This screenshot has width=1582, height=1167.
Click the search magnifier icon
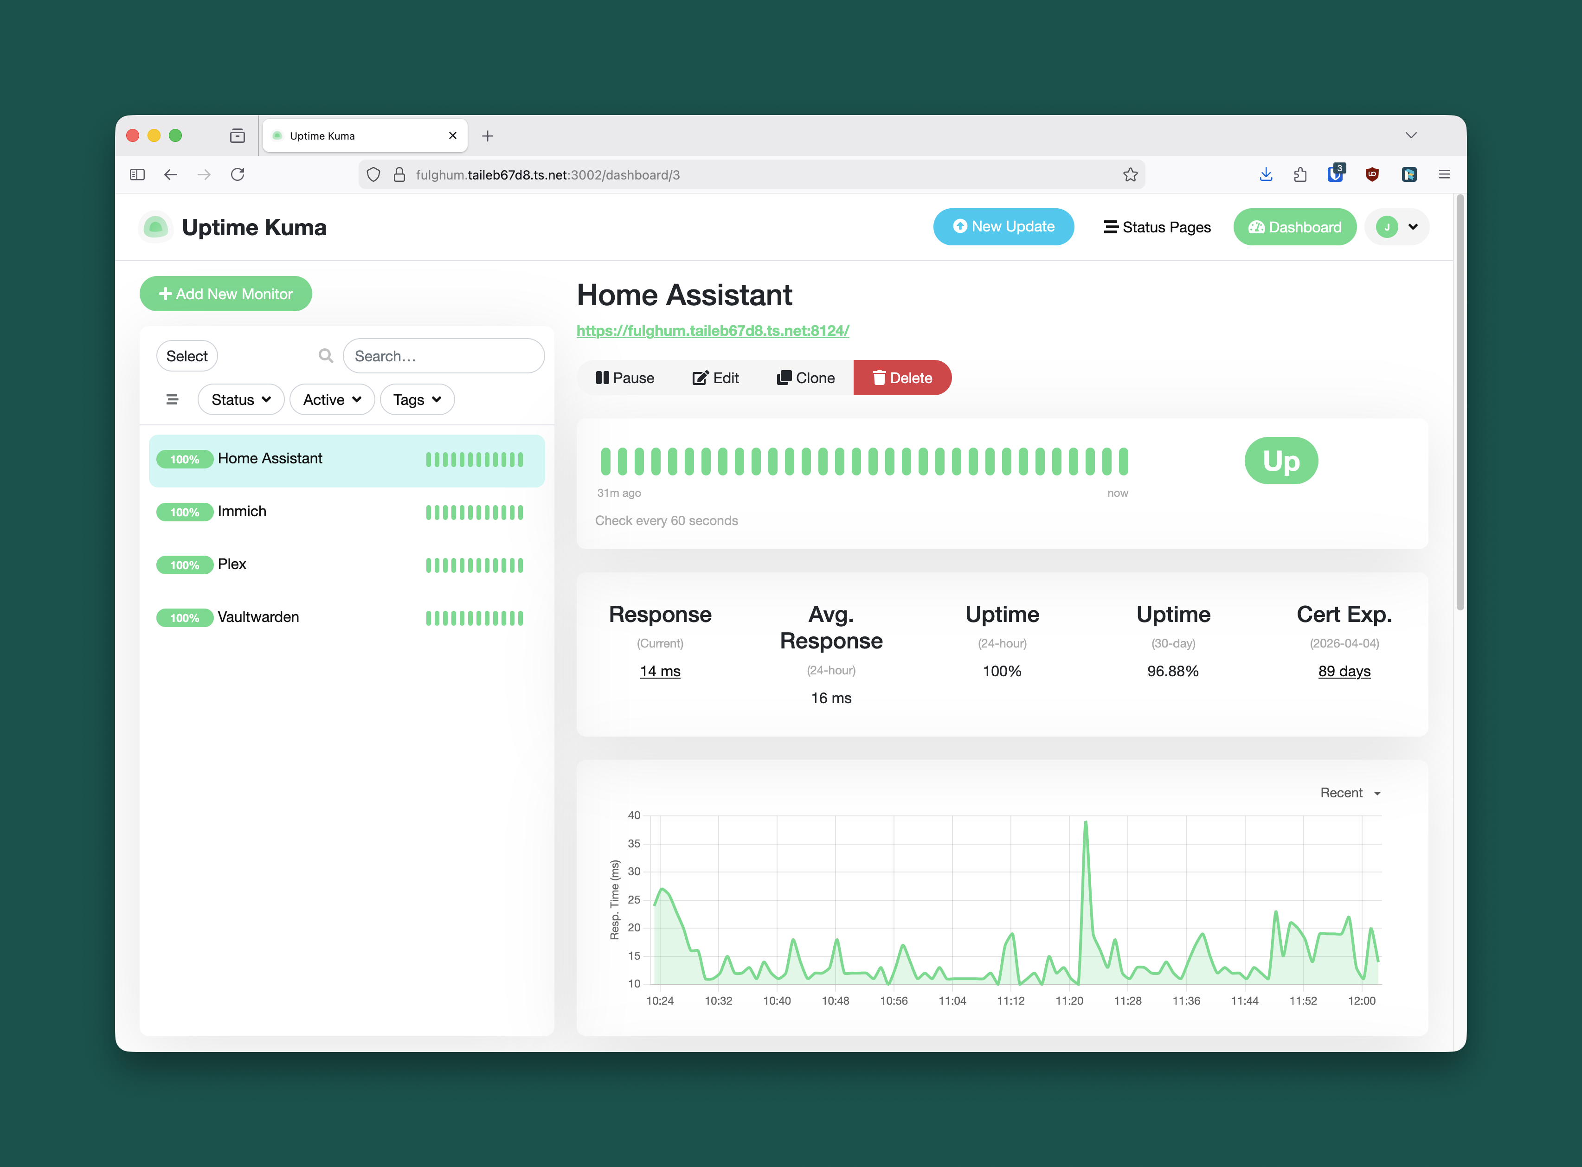click(326, 355)
